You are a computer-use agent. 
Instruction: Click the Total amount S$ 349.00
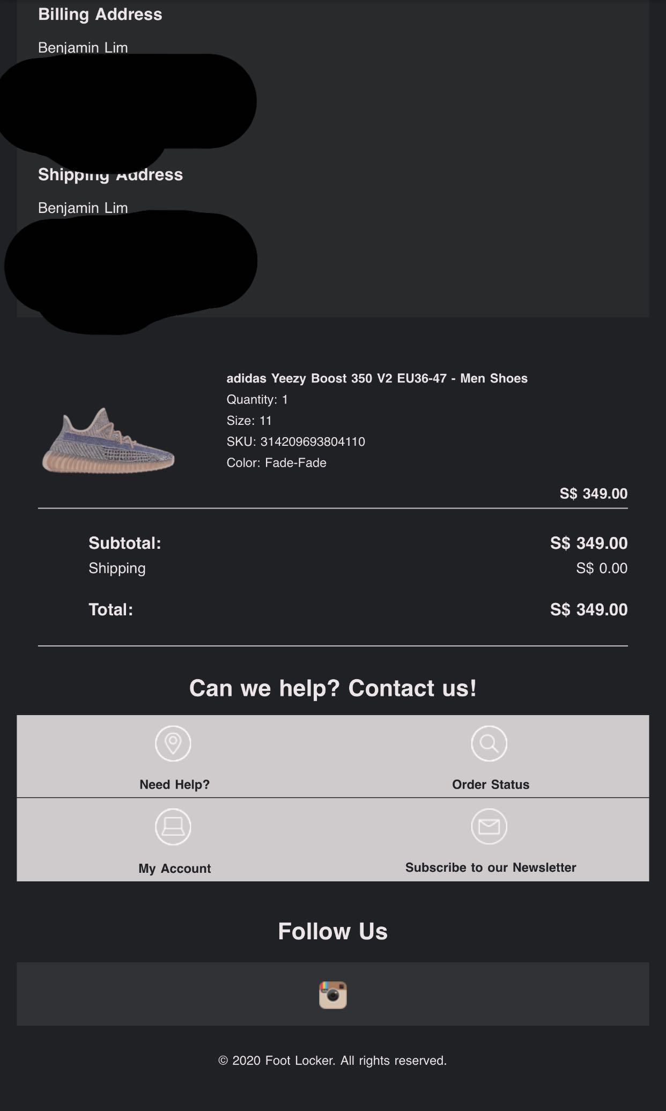click(x=589, y=609)
